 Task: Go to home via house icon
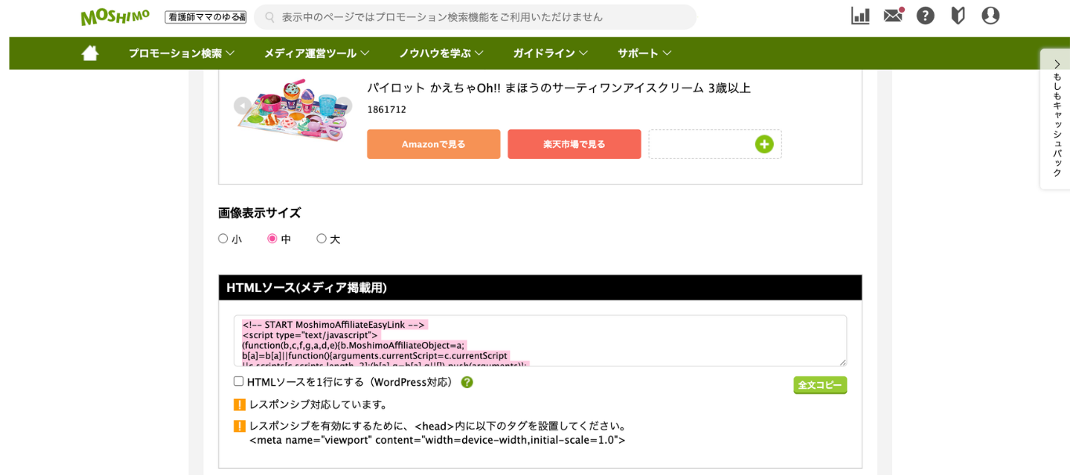[90, 53]
